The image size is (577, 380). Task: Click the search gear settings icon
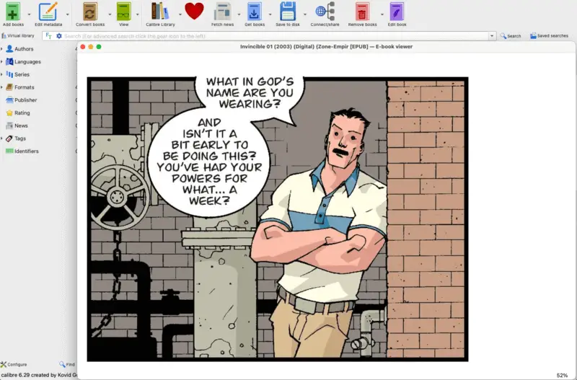click(59, 36)
